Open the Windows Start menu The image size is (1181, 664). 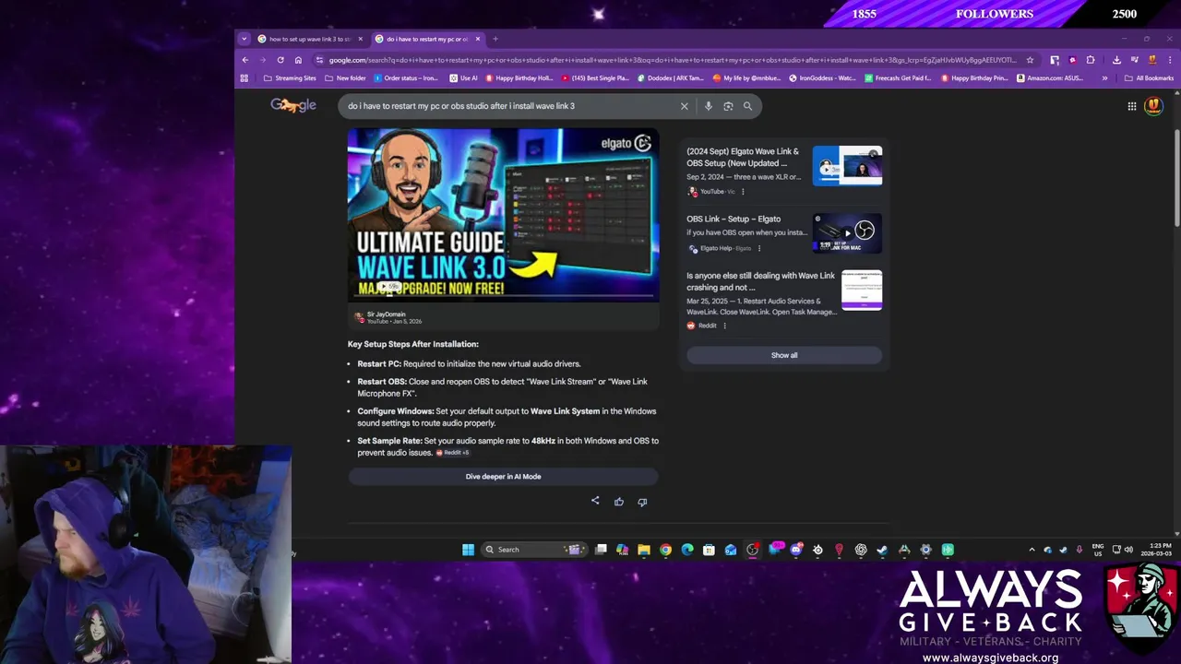coord(468,550)
